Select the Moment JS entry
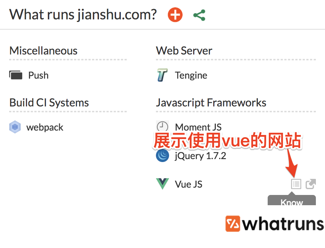This screenshot has width=325, height=248. 189,127
